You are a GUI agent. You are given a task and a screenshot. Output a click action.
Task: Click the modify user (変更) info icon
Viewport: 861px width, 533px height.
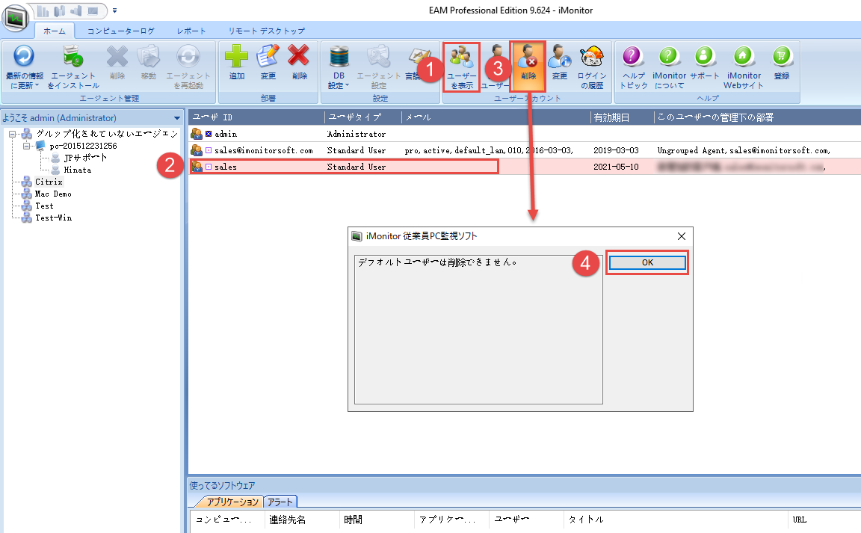560,56
